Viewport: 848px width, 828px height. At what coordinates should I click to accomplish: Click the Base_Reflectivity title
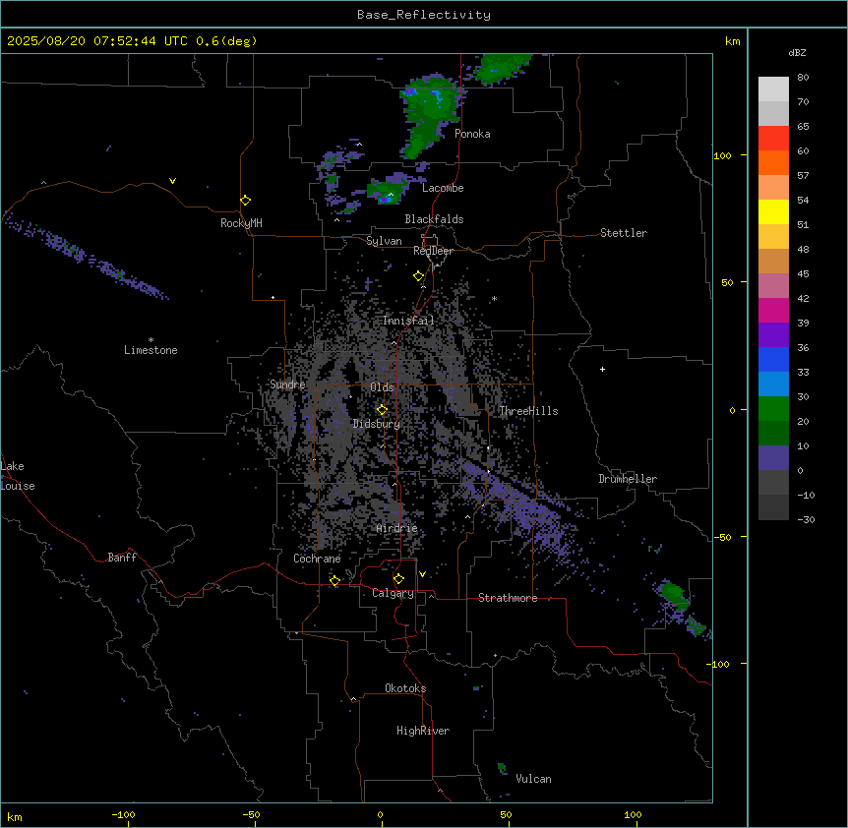click(424, 15)
